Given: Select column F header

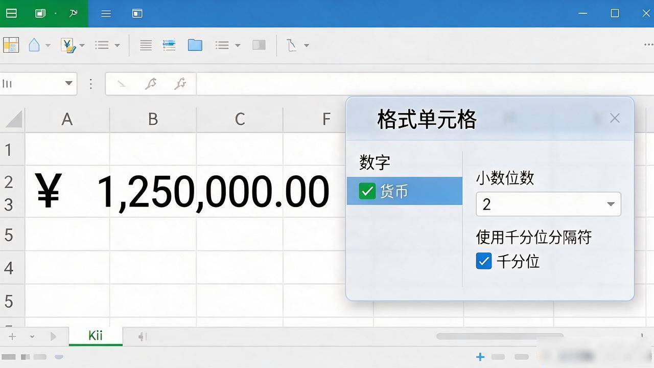Looking at the screenshot, I should pos(326,119).
